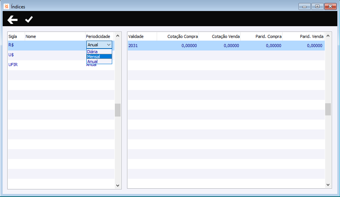Minimize the Índices window
340x197 pixels.
tap(304, 6)
